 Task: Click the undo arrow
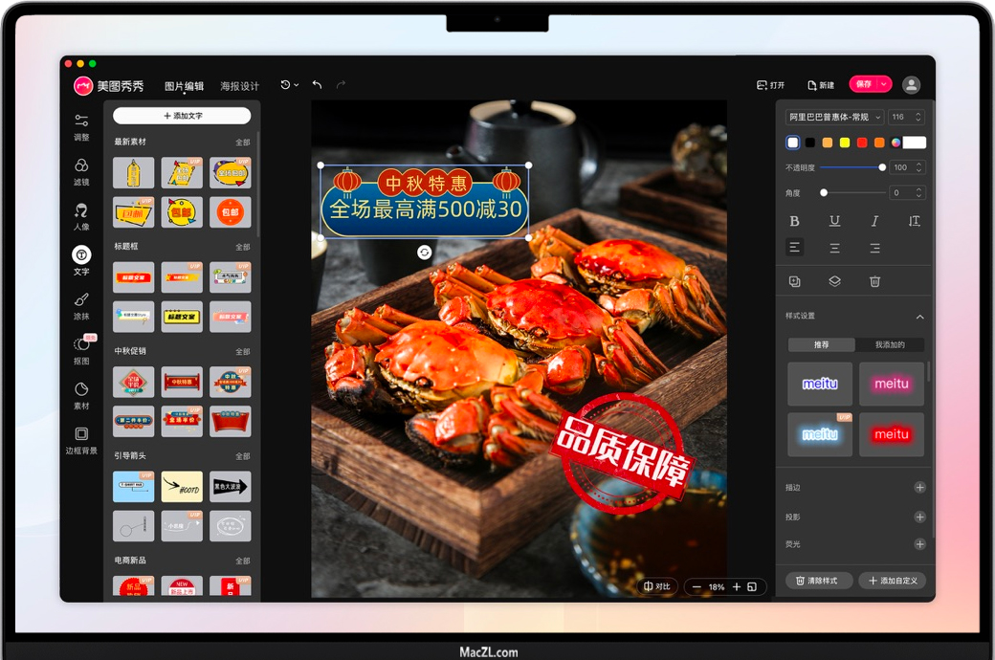click(318, 85)
